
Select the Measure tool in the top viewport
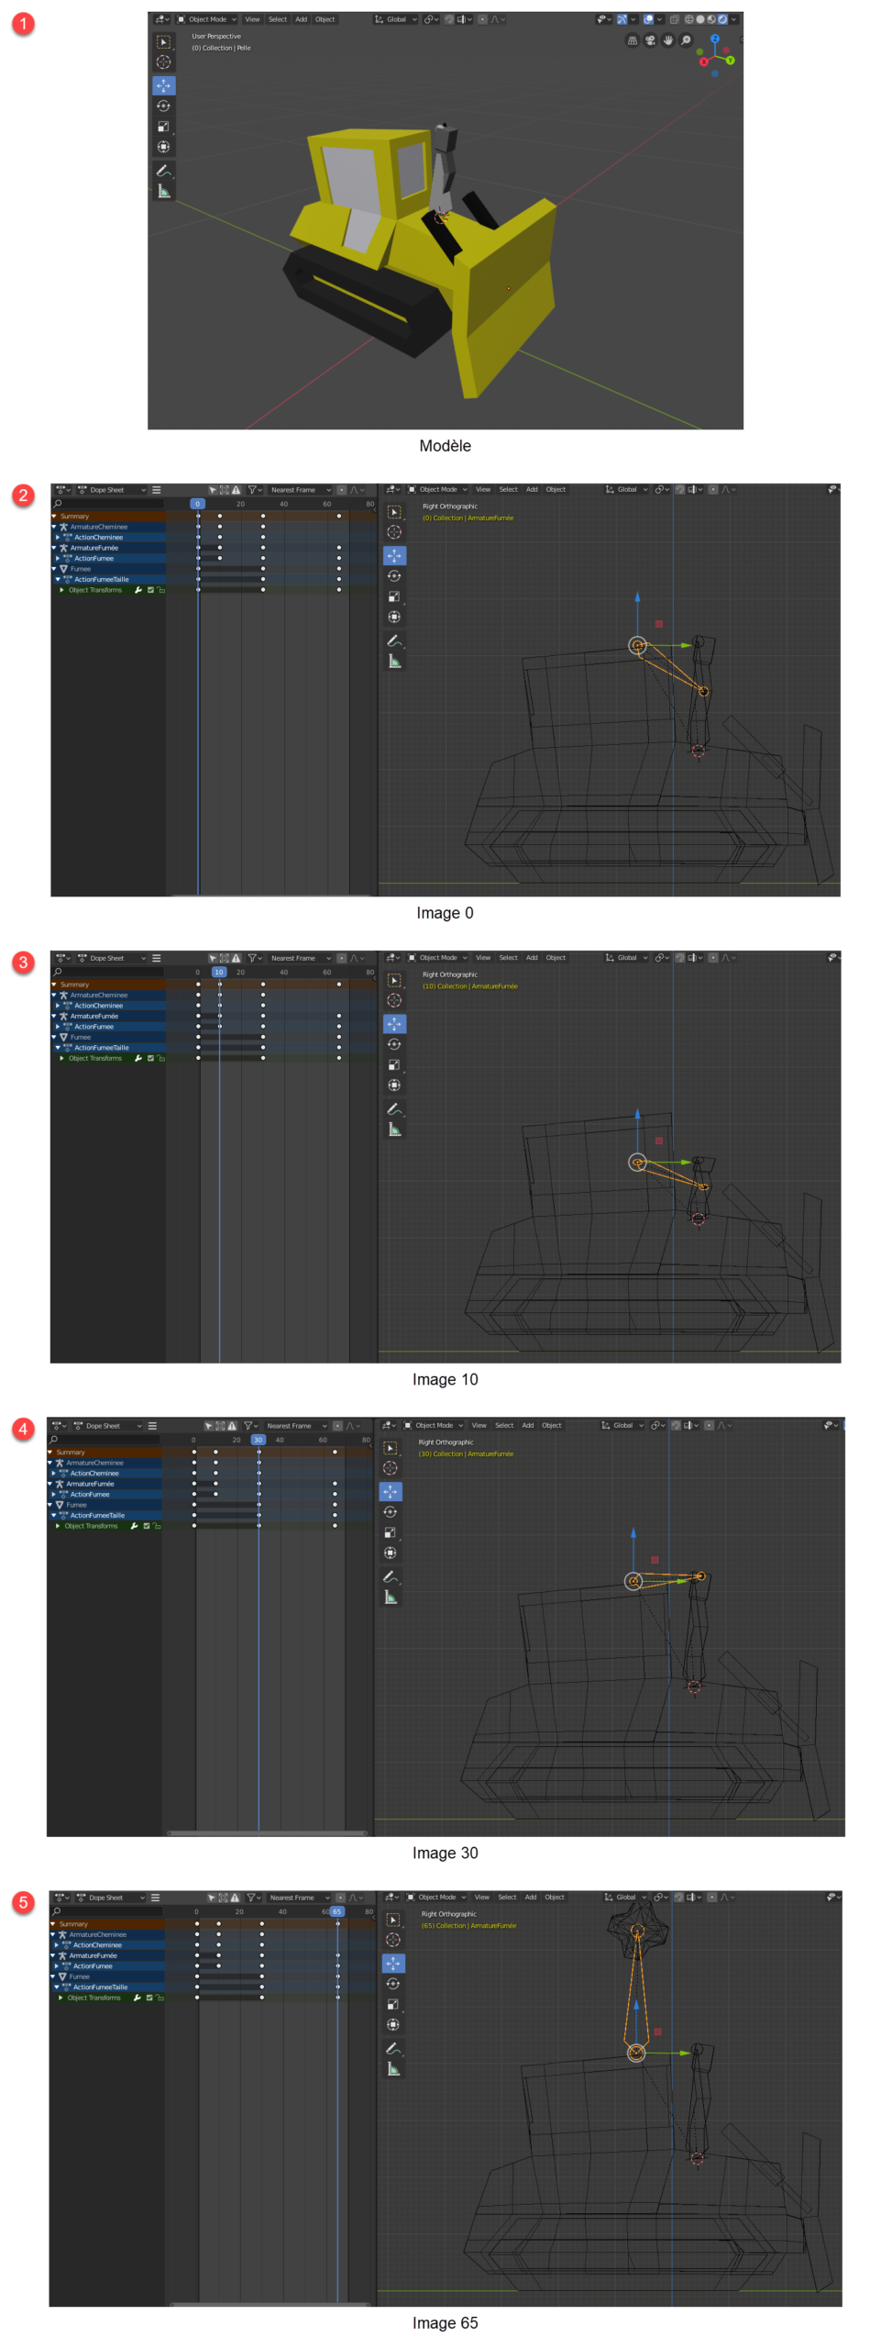click(x=163, y=192)
